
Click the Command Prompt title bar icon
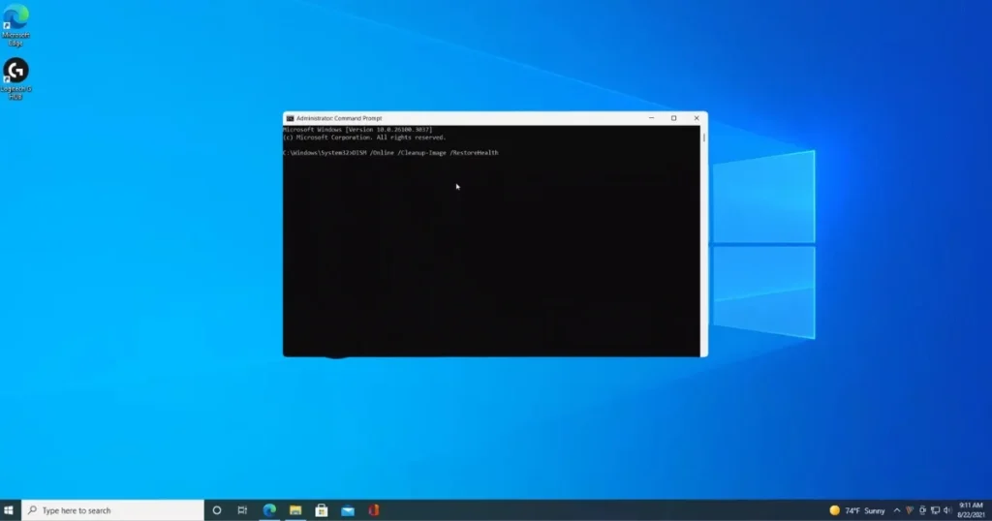[290, 118]
